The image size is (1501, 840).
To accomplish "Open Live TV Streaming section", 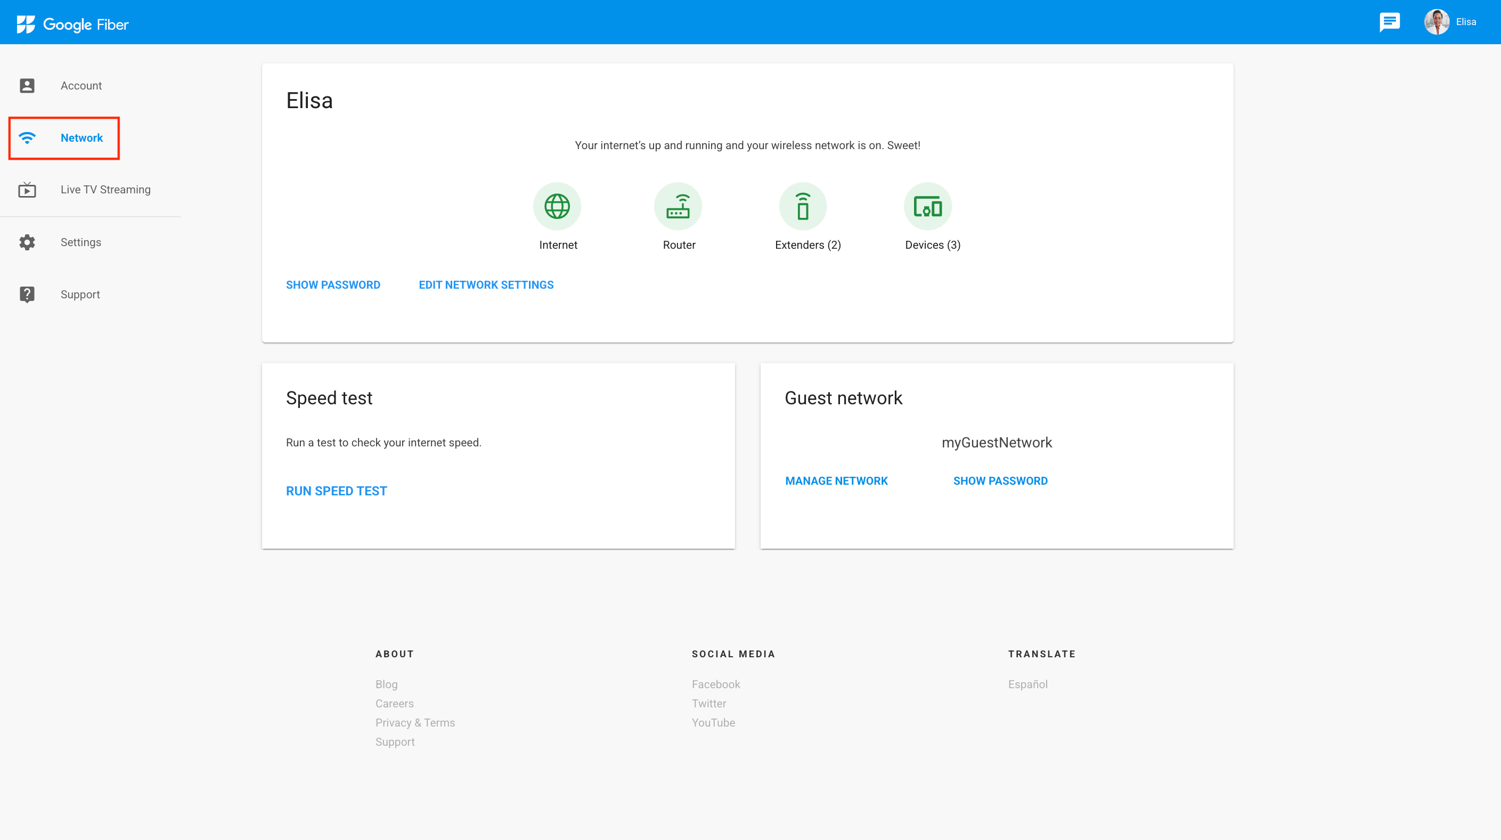I will (x=105, y=190).
